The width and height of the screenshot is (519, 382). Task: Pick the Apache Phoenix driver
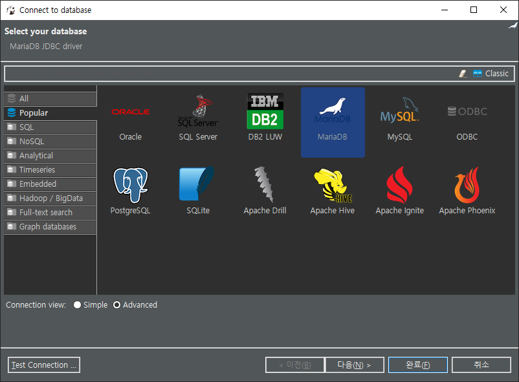467,191
